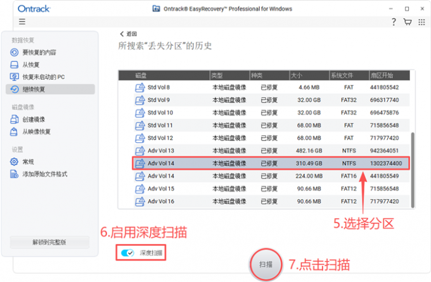The image size is (431, 282).
Task: Open the help question mark icon
Action: pos(394,21)
